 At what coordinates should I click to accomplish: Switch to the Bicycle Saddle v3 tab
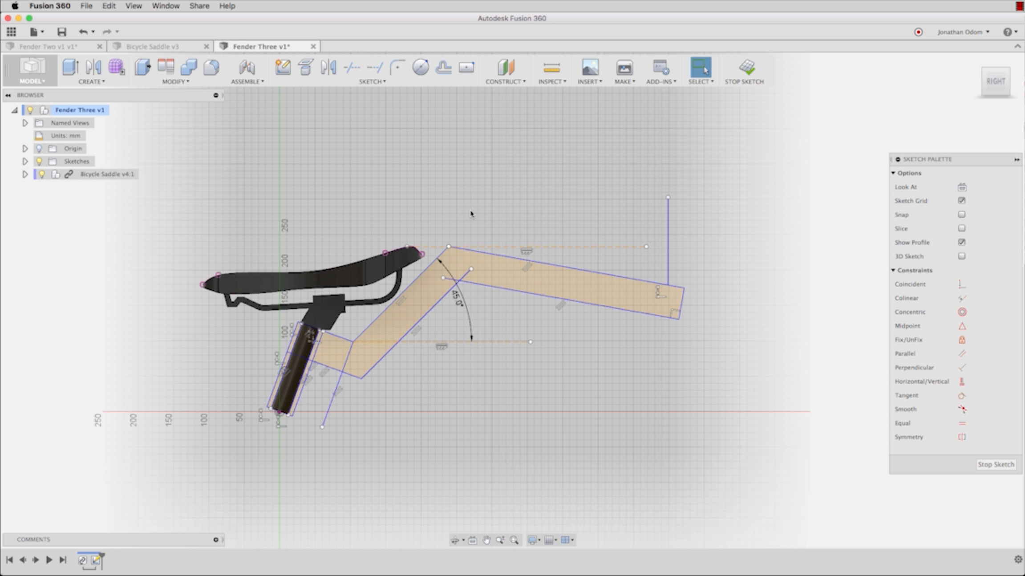(152, 46)
